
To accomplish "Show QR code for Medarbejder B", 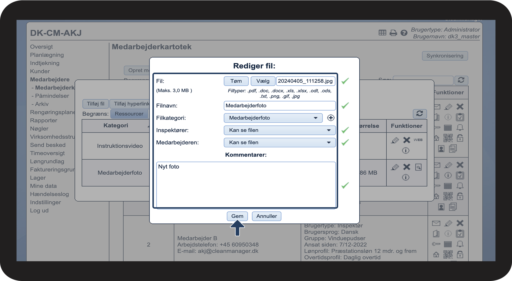I will coord(448,254).
